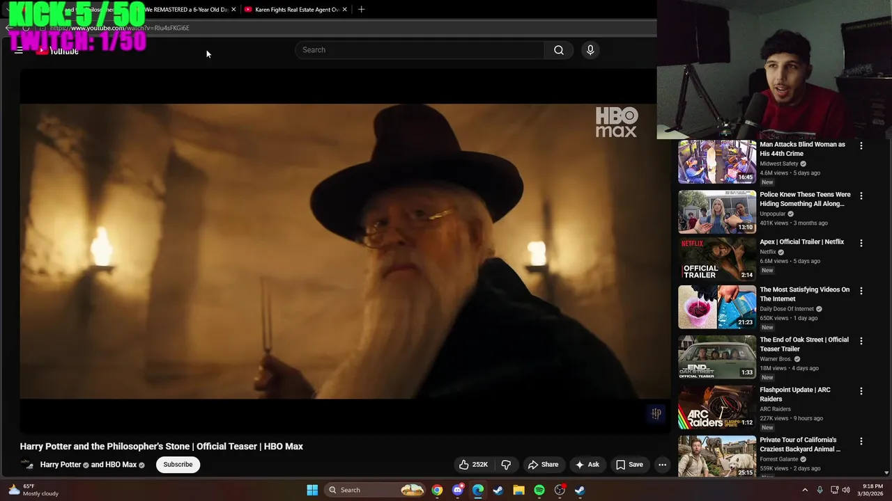Open the Windows Start menu

click(312, 490)
